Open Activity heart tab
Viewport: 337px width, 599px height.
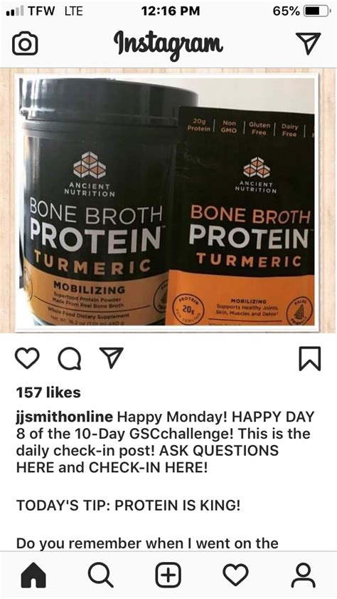[235, 575]
